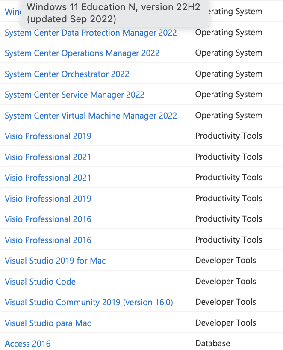Select the second Visio Professional 2019 link
Screen dimensions: 283x350
[48, 199]
